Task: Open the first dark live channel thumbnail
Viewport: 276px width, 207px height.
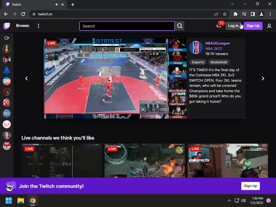Action: [x=62, y=161]
